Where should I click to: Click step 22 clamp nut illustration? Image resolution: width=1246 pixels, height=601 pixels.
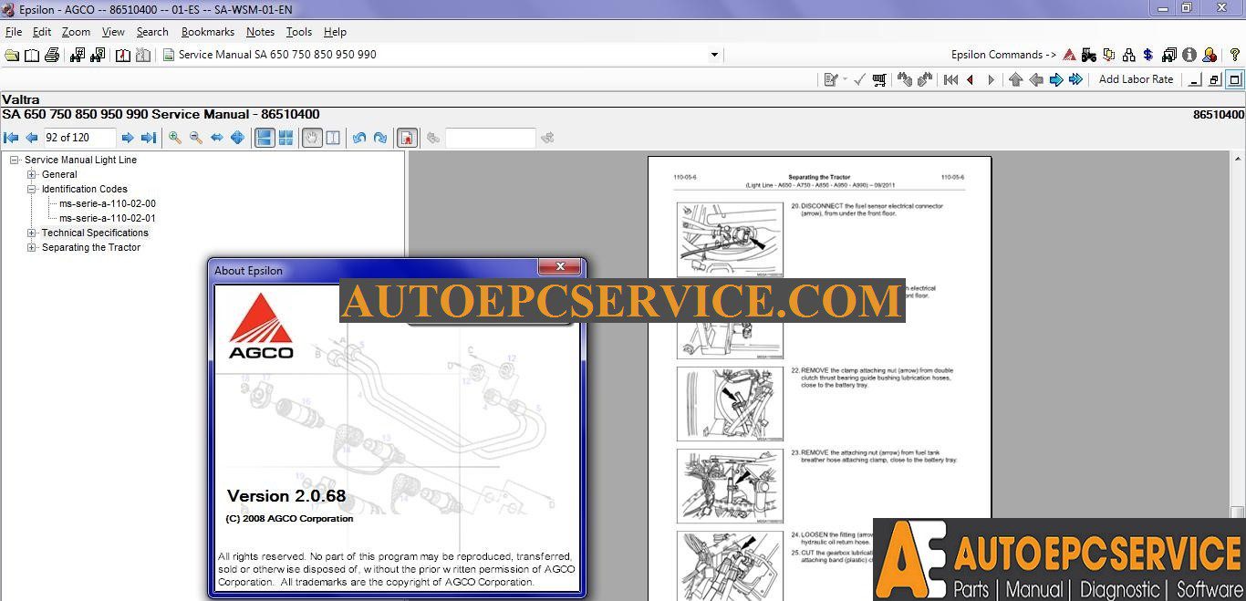(730, 403)
